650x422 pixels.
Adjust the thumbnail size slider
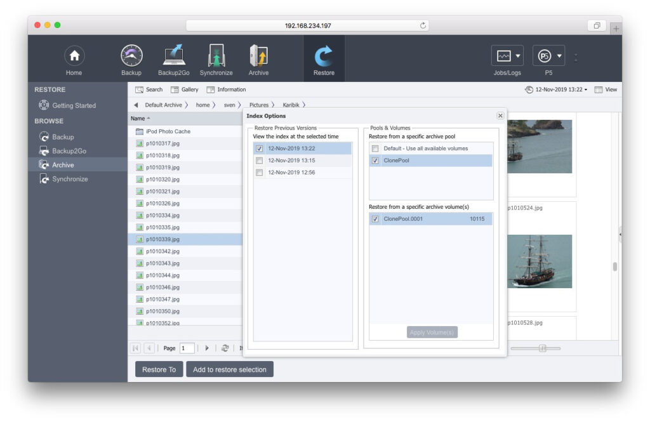(x=542, y=348)
